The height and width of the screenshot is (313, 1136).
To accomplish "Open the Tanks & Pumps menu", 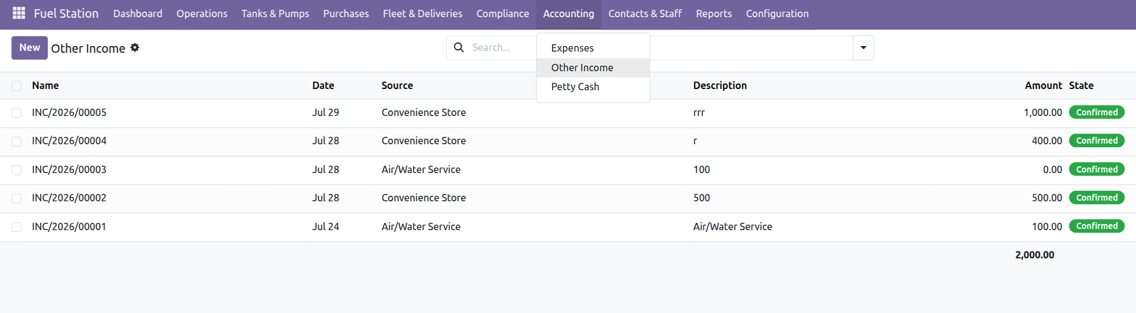I will (275, 14).
